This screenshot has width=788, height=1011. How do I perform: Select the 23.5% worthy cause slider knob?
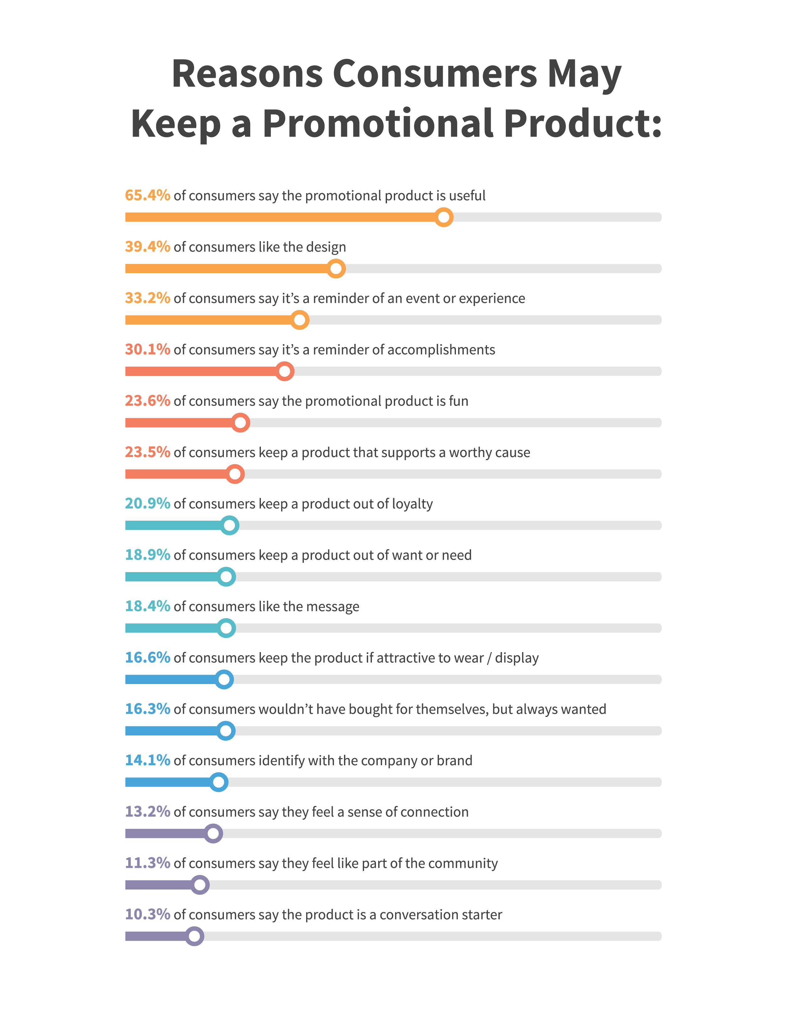tap(235, 474)
